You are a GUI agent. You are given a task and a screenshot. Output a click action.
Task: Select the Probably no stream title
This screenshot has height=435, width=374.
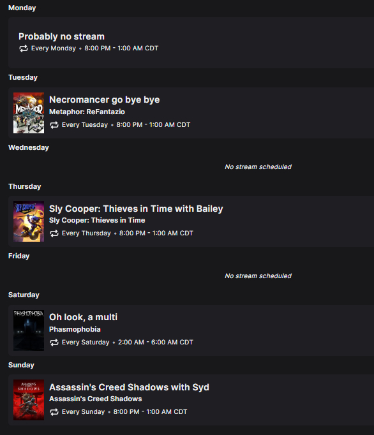pyautogui.click(x=61, y=36)
